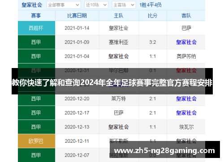Click date 2020-12-11

[77, 141]
